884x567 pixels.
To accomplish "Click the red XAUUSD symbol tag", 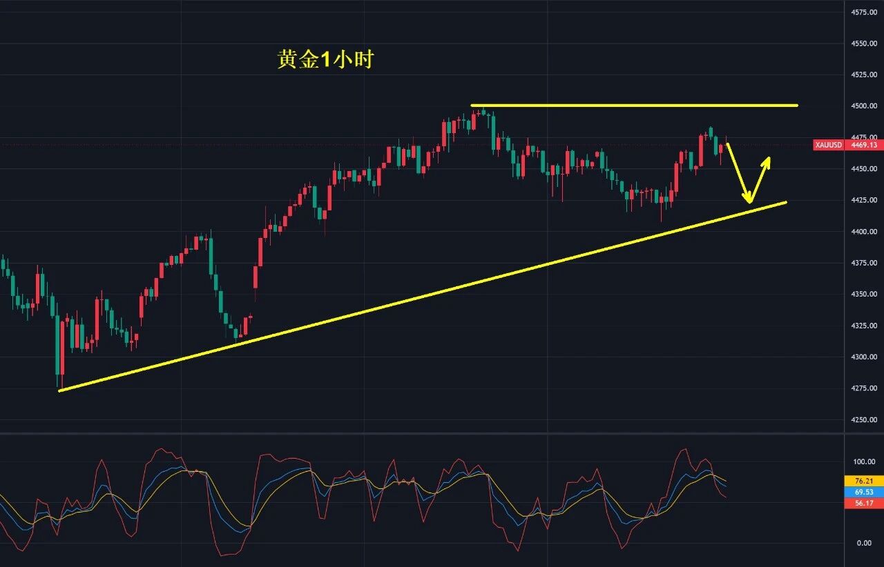I will tap(828, 145).
